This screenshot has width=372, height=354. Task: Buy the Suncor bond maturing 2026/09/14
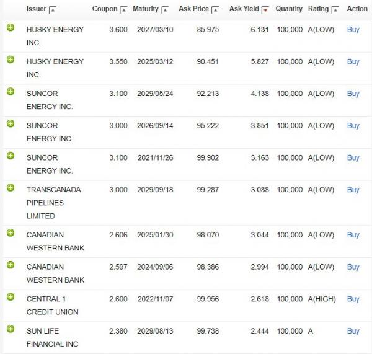pyautogui.click(x=353, y=126)
